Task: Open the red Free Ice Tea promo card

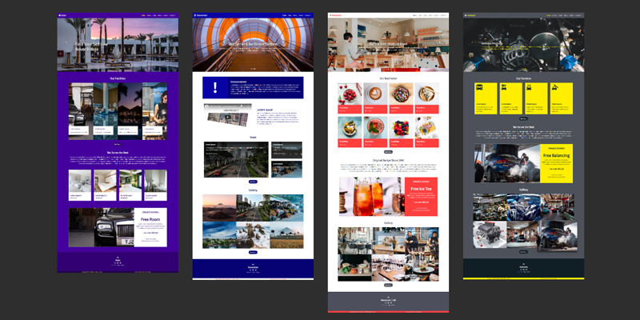Action: 421,196
